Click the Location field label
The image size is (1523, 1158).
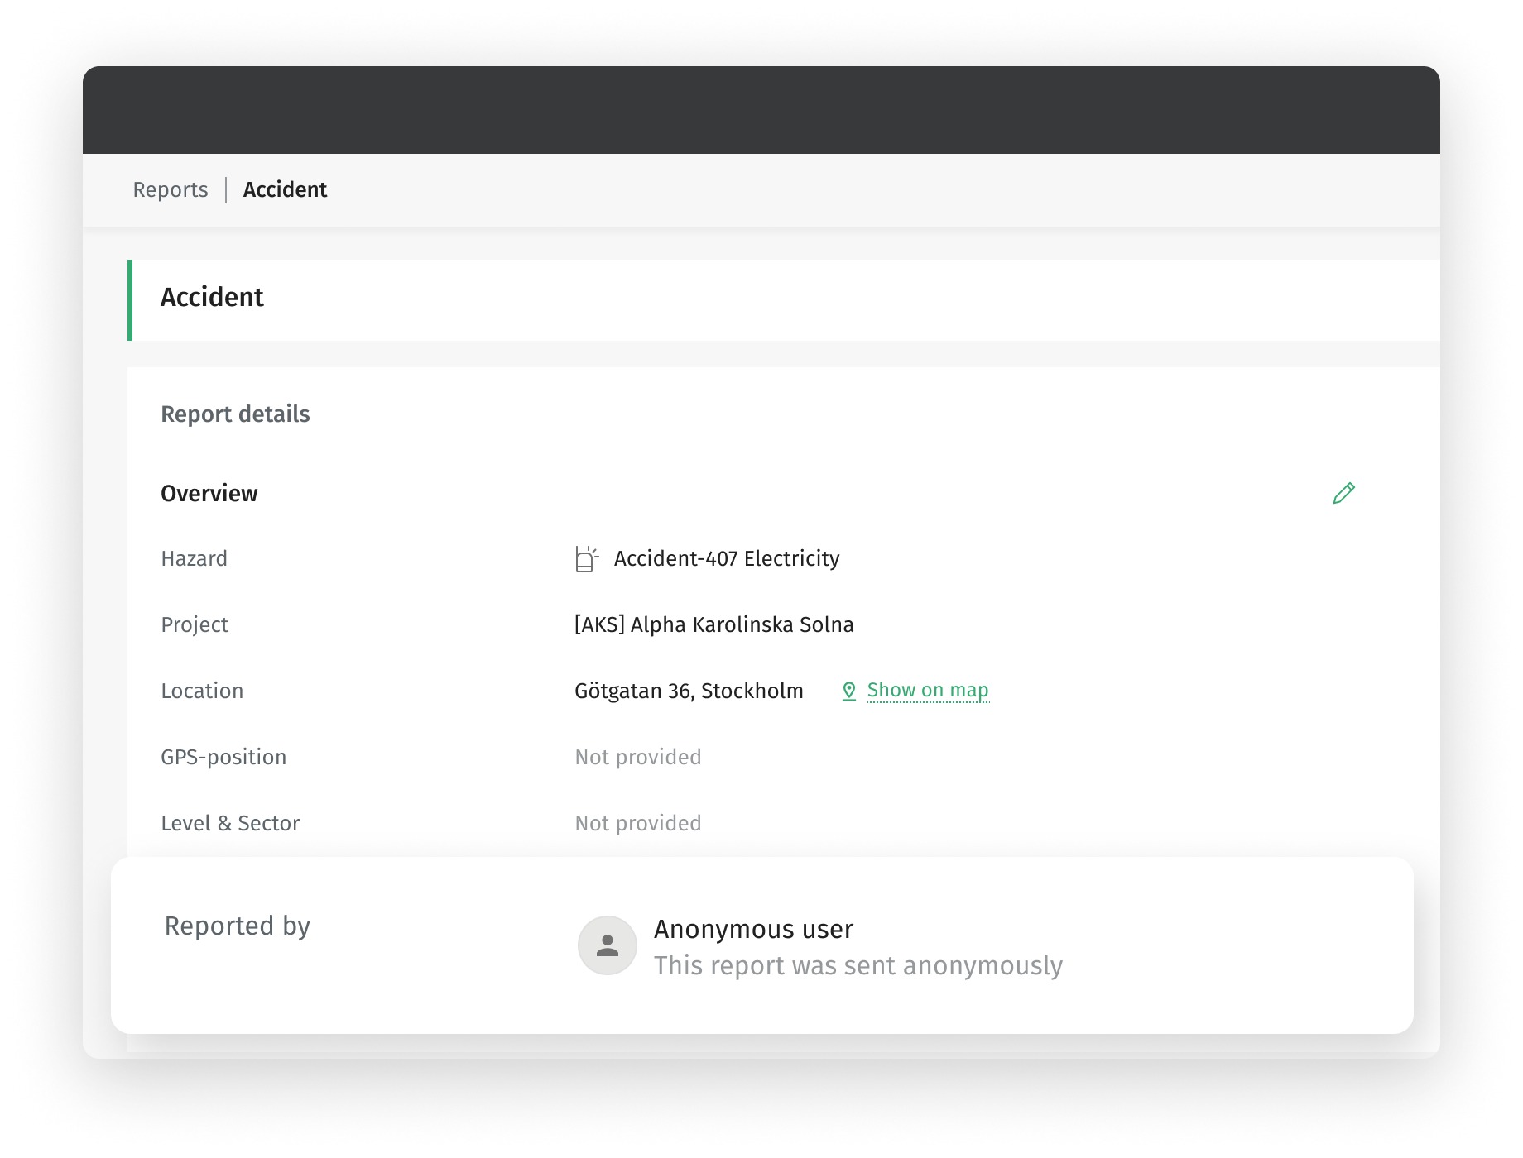[202, 691]
